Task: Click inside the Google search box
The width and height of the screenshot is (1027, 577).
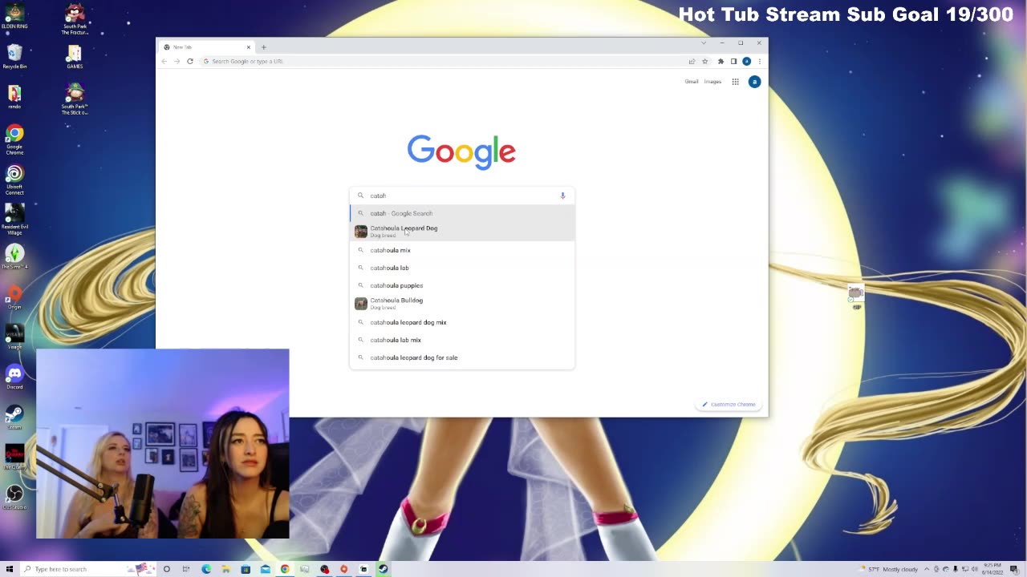Action: tap(462, 196)
